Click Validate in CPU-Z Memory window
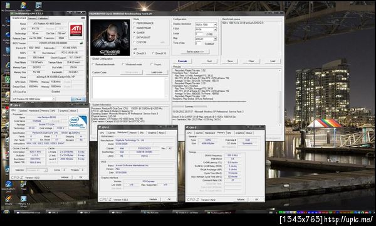The image size is (376, 226). [241, 200]
